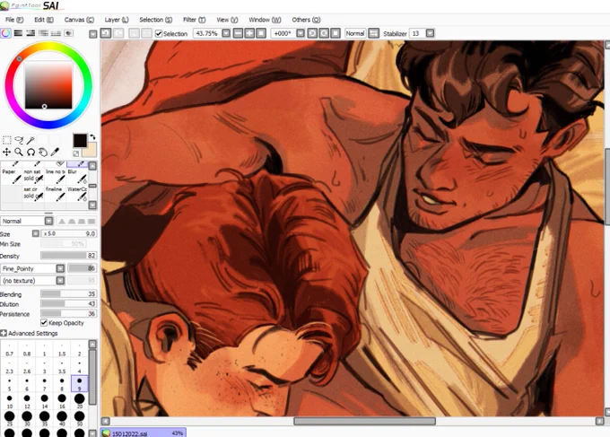
Task: Select brush size 3.5 preset
Action: point(62,366)
